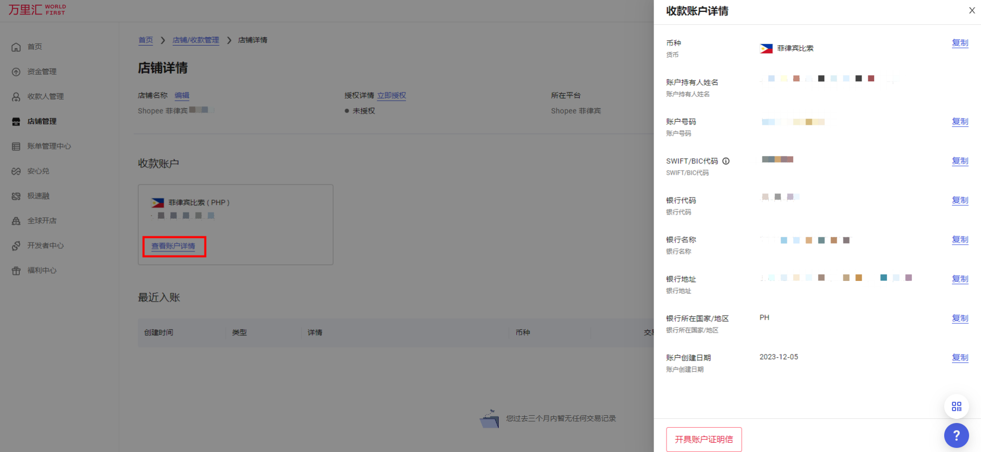Click the 账单管理中心 list icon

[x=16, y=146]
